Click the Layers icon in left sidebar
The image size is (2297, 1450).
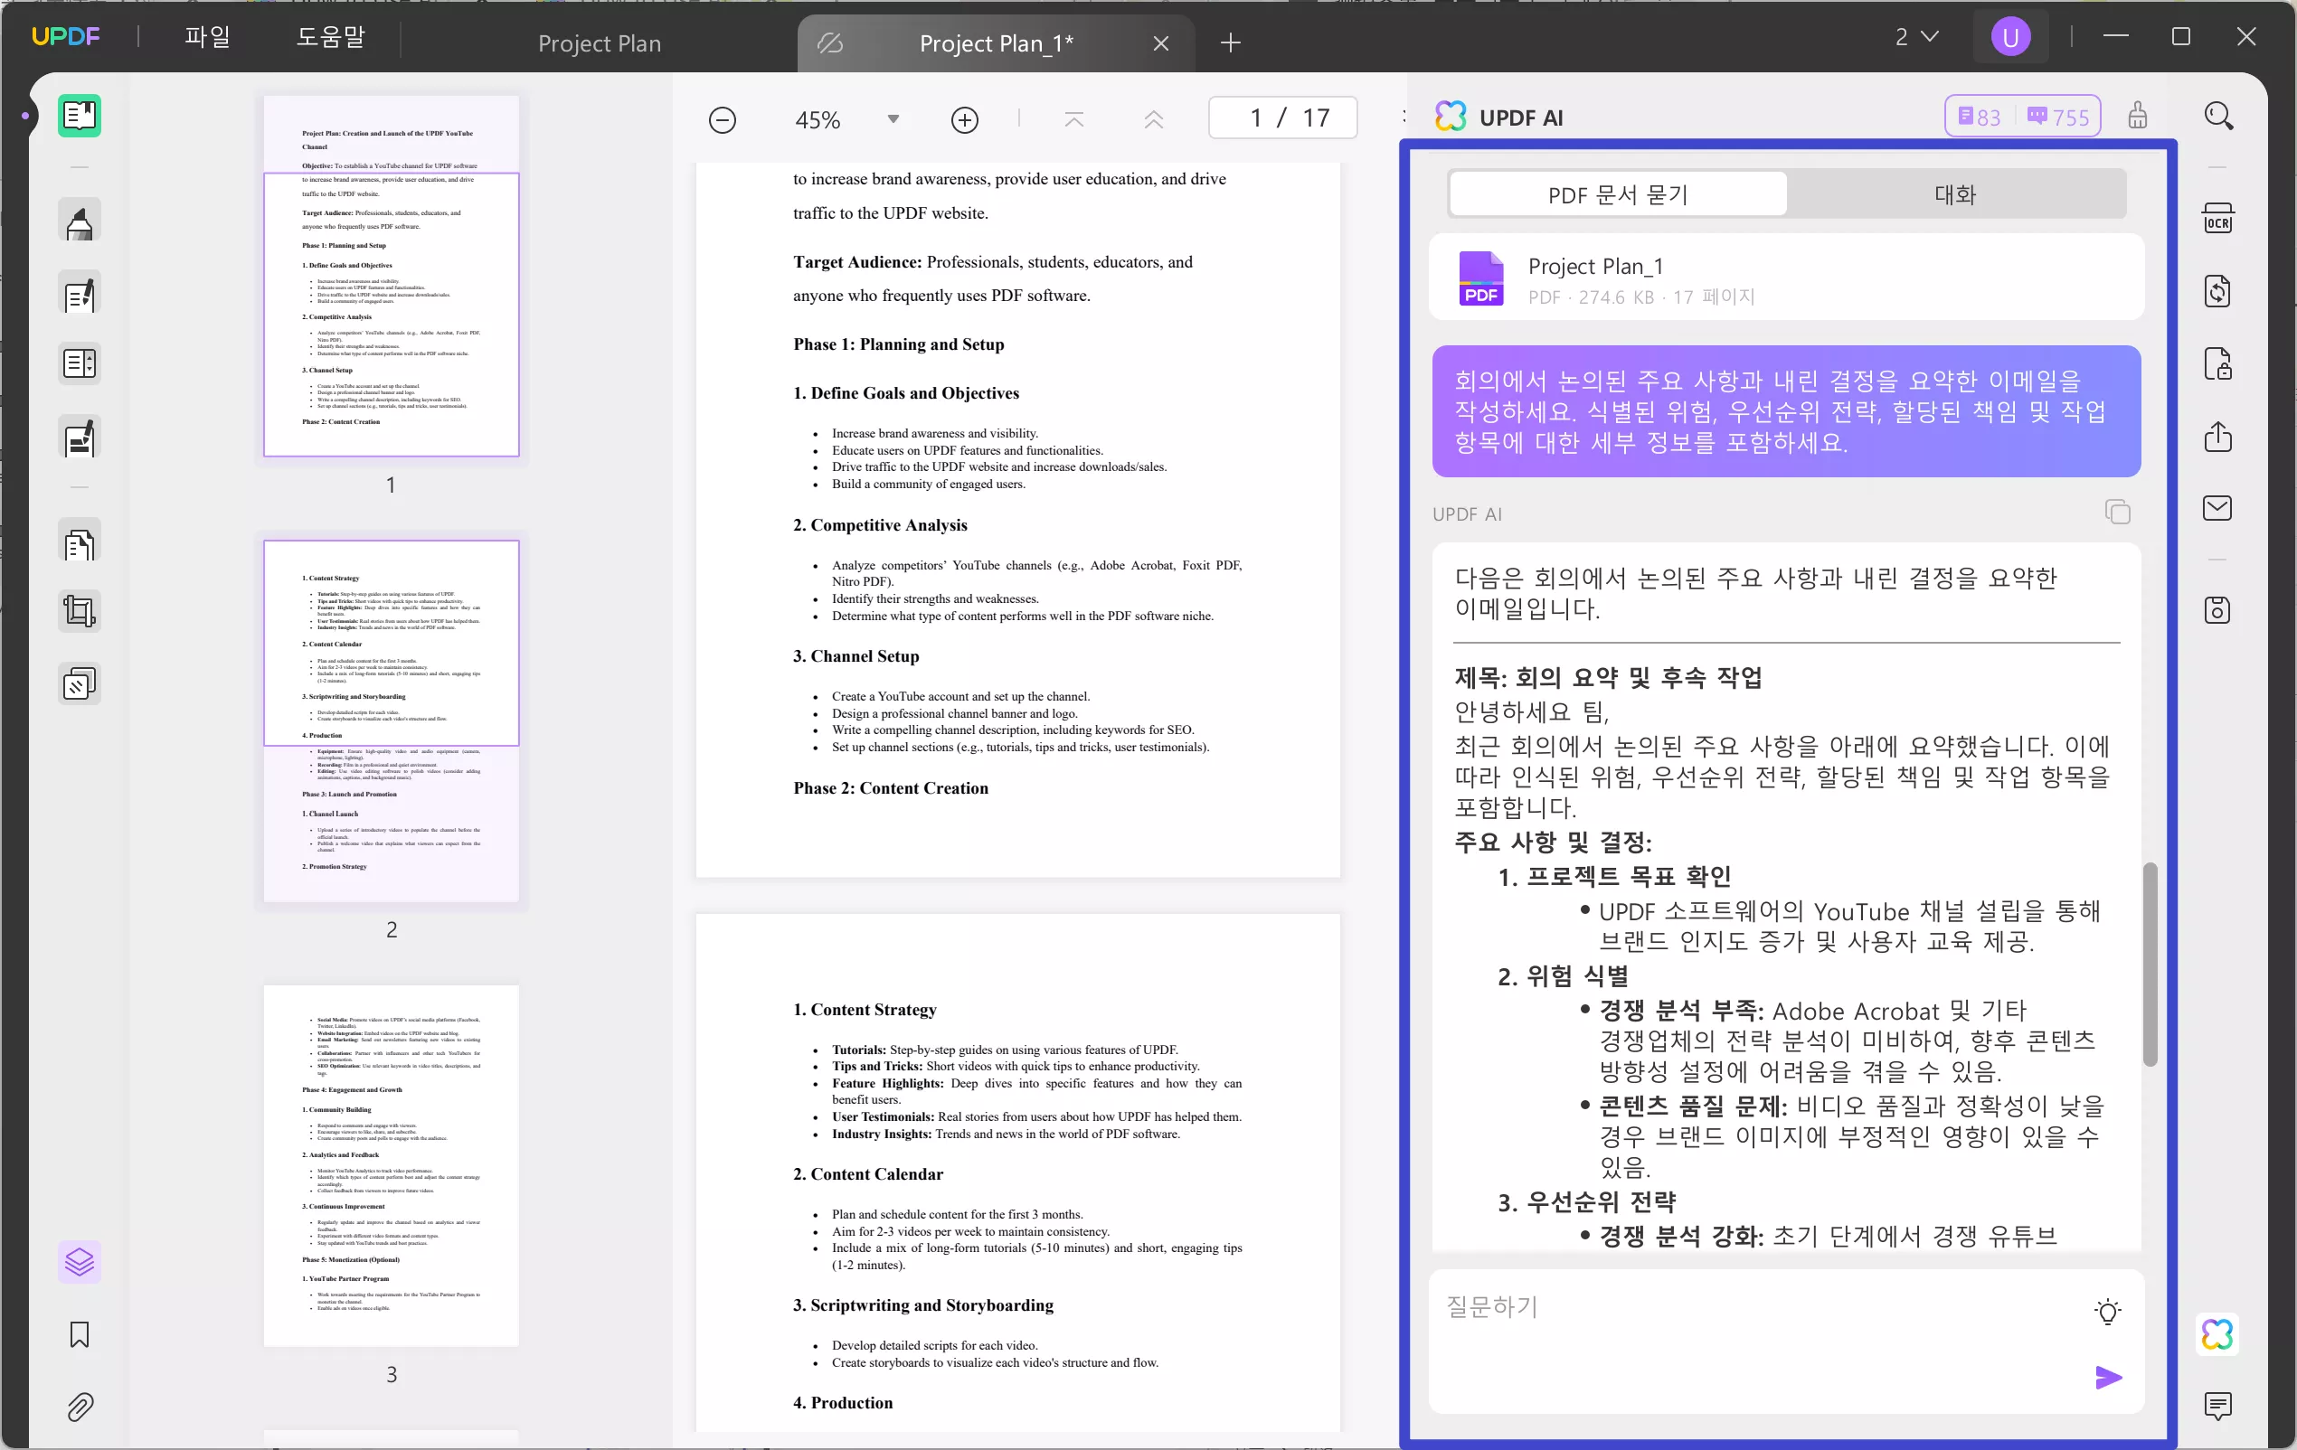(x=80, y=1262)
